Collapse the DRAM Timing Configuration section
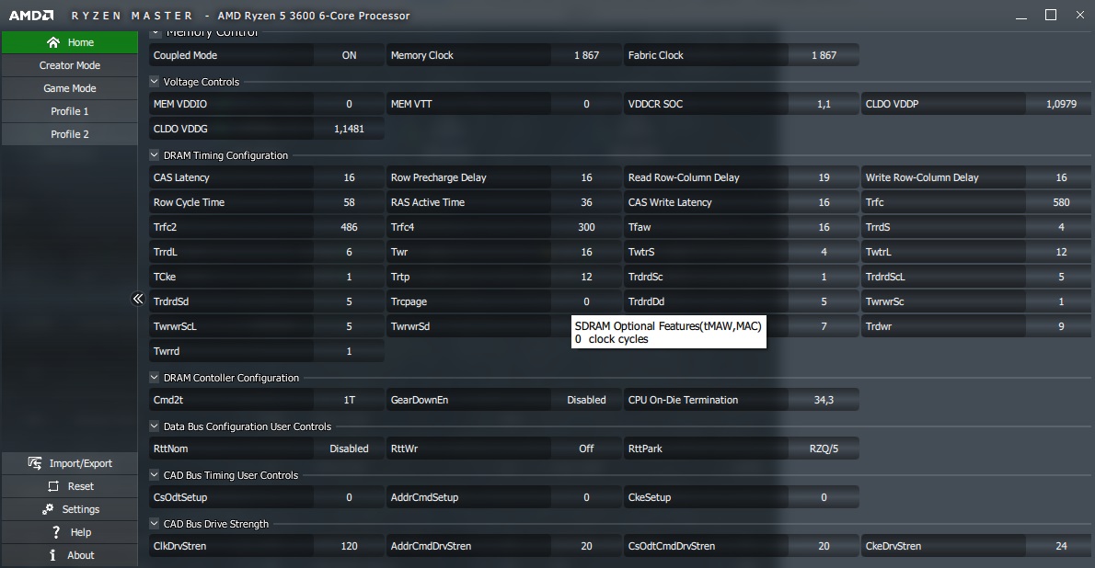 point(155,155)
